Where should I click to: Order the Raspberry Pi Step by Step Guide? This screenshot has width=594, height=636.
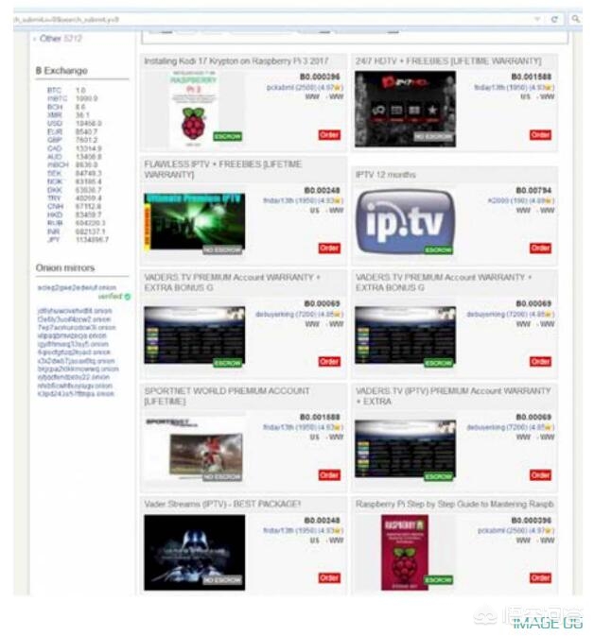[540, 577]
